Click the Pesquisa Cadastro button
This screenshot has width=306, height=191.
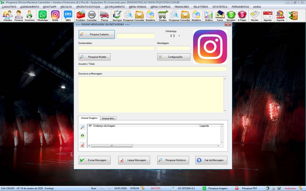click(x=97, y=34)
